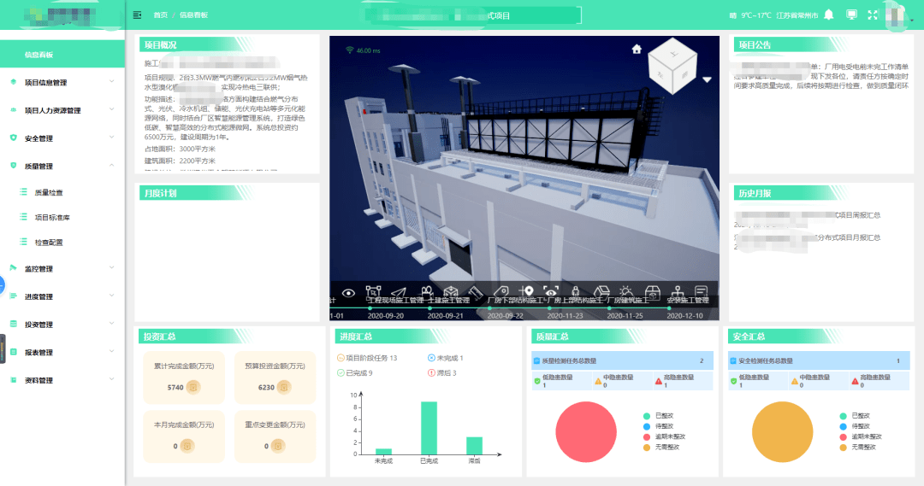This screenshot has width=924, height=486.
Task: Open the monitor screen icon in header
Action: (x=851, y=15)
